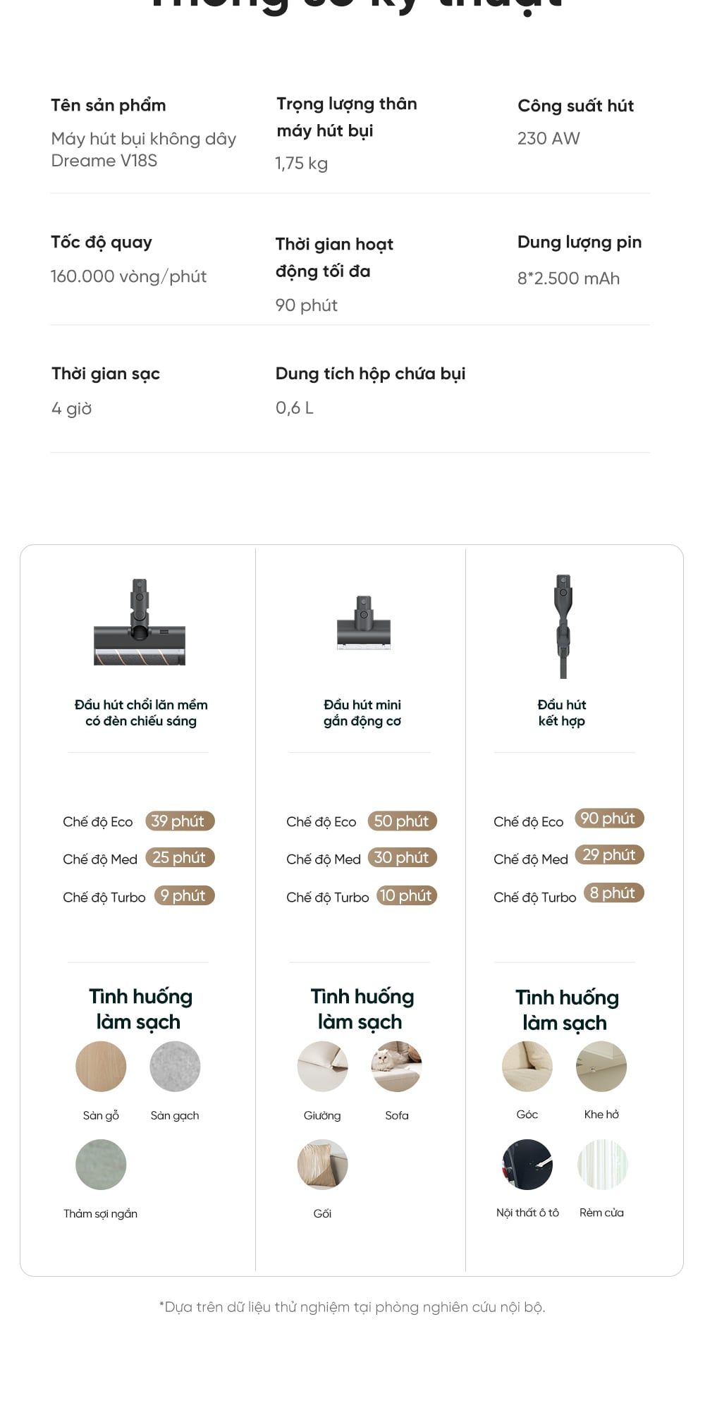Click the 50 phút Eco badge

tap(402, 821)
